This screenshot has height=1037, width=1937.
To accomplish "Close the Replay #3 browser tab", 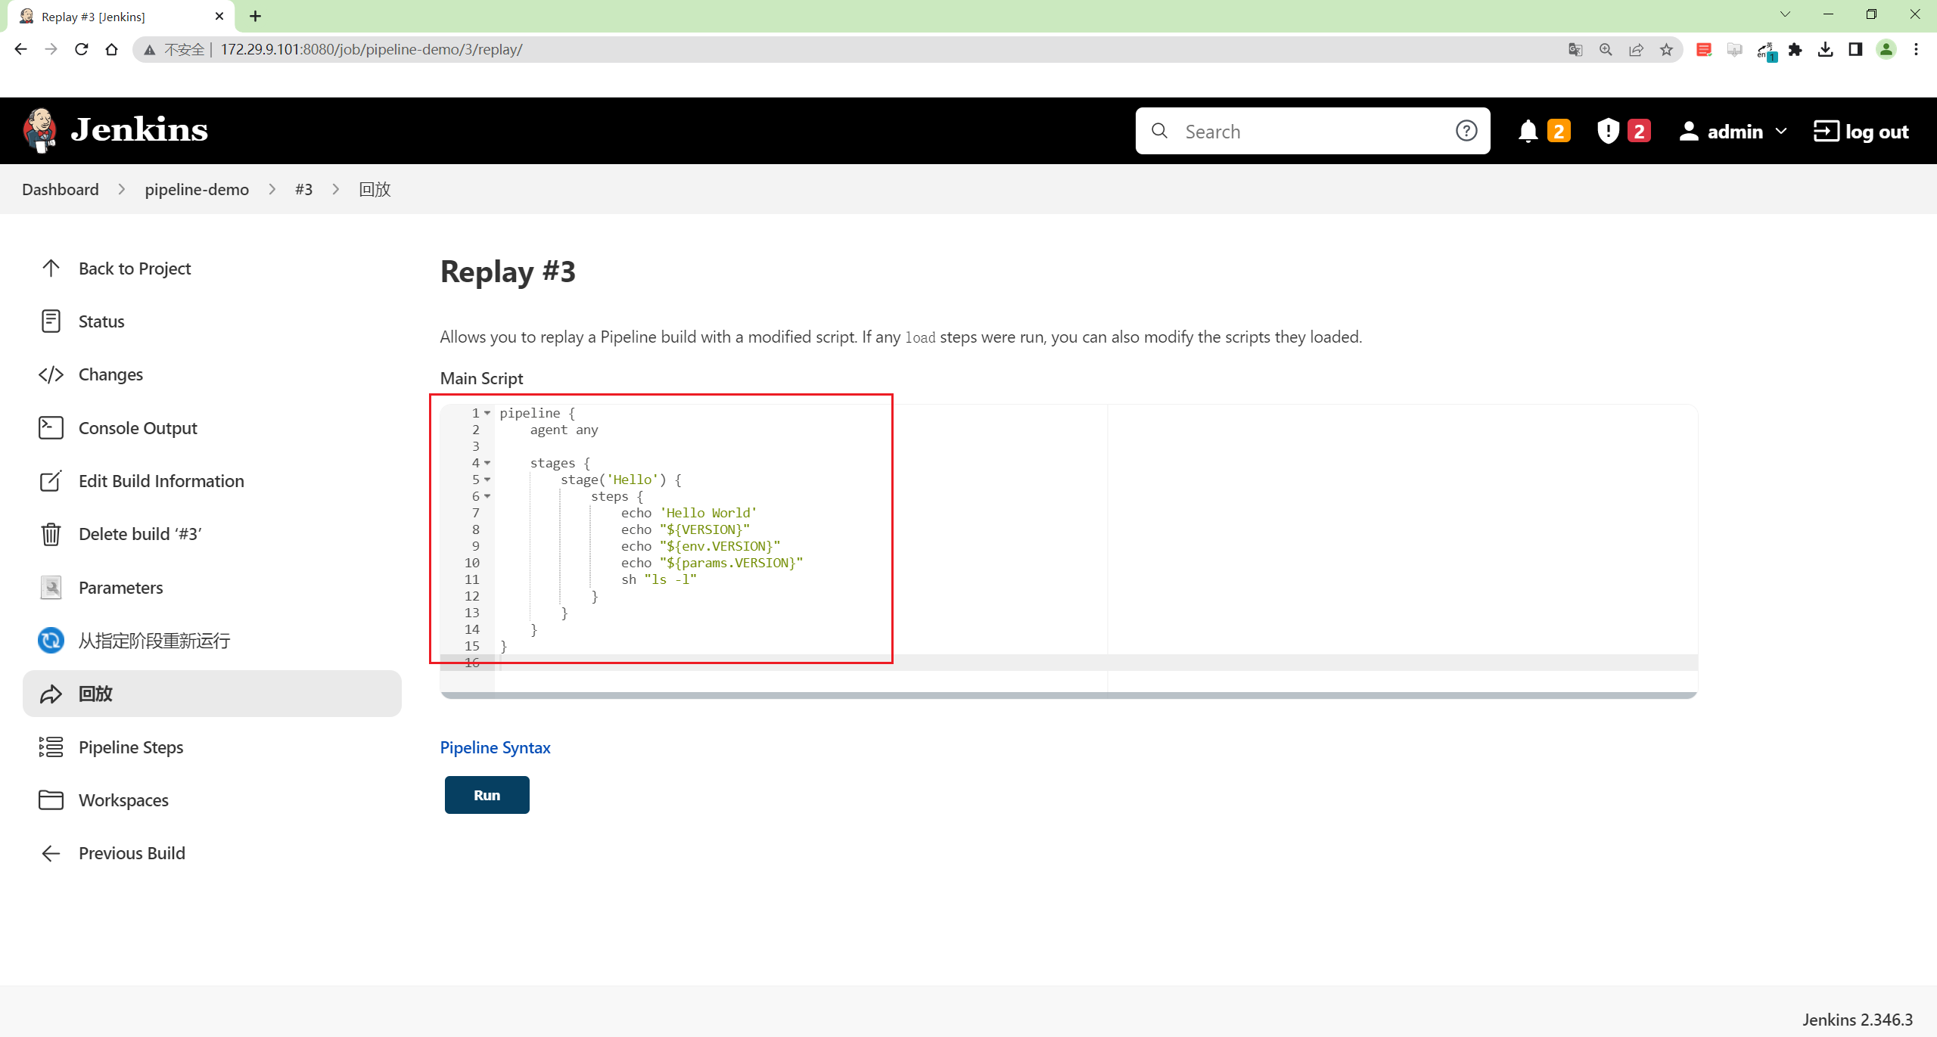I will coord(219,16).
